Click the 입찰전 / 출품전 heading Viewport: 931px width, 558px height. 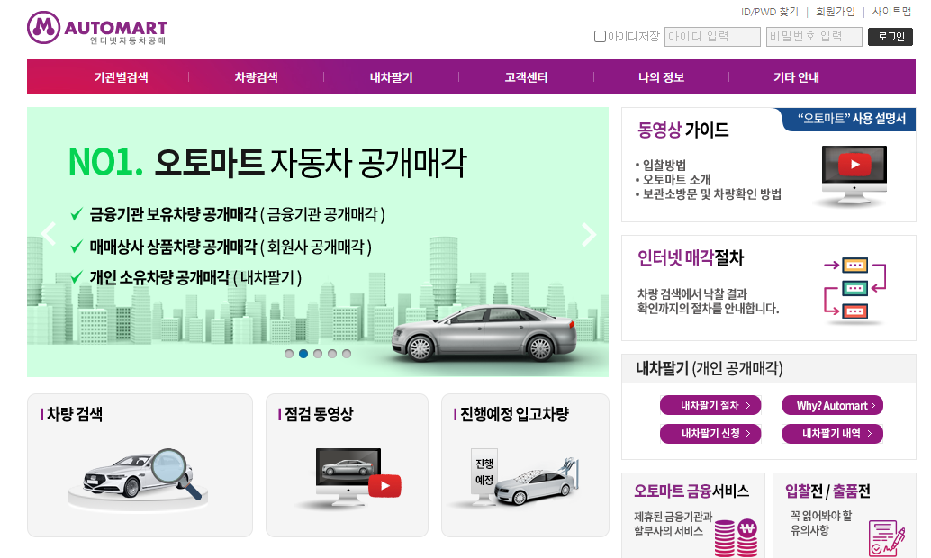[827, 490]
